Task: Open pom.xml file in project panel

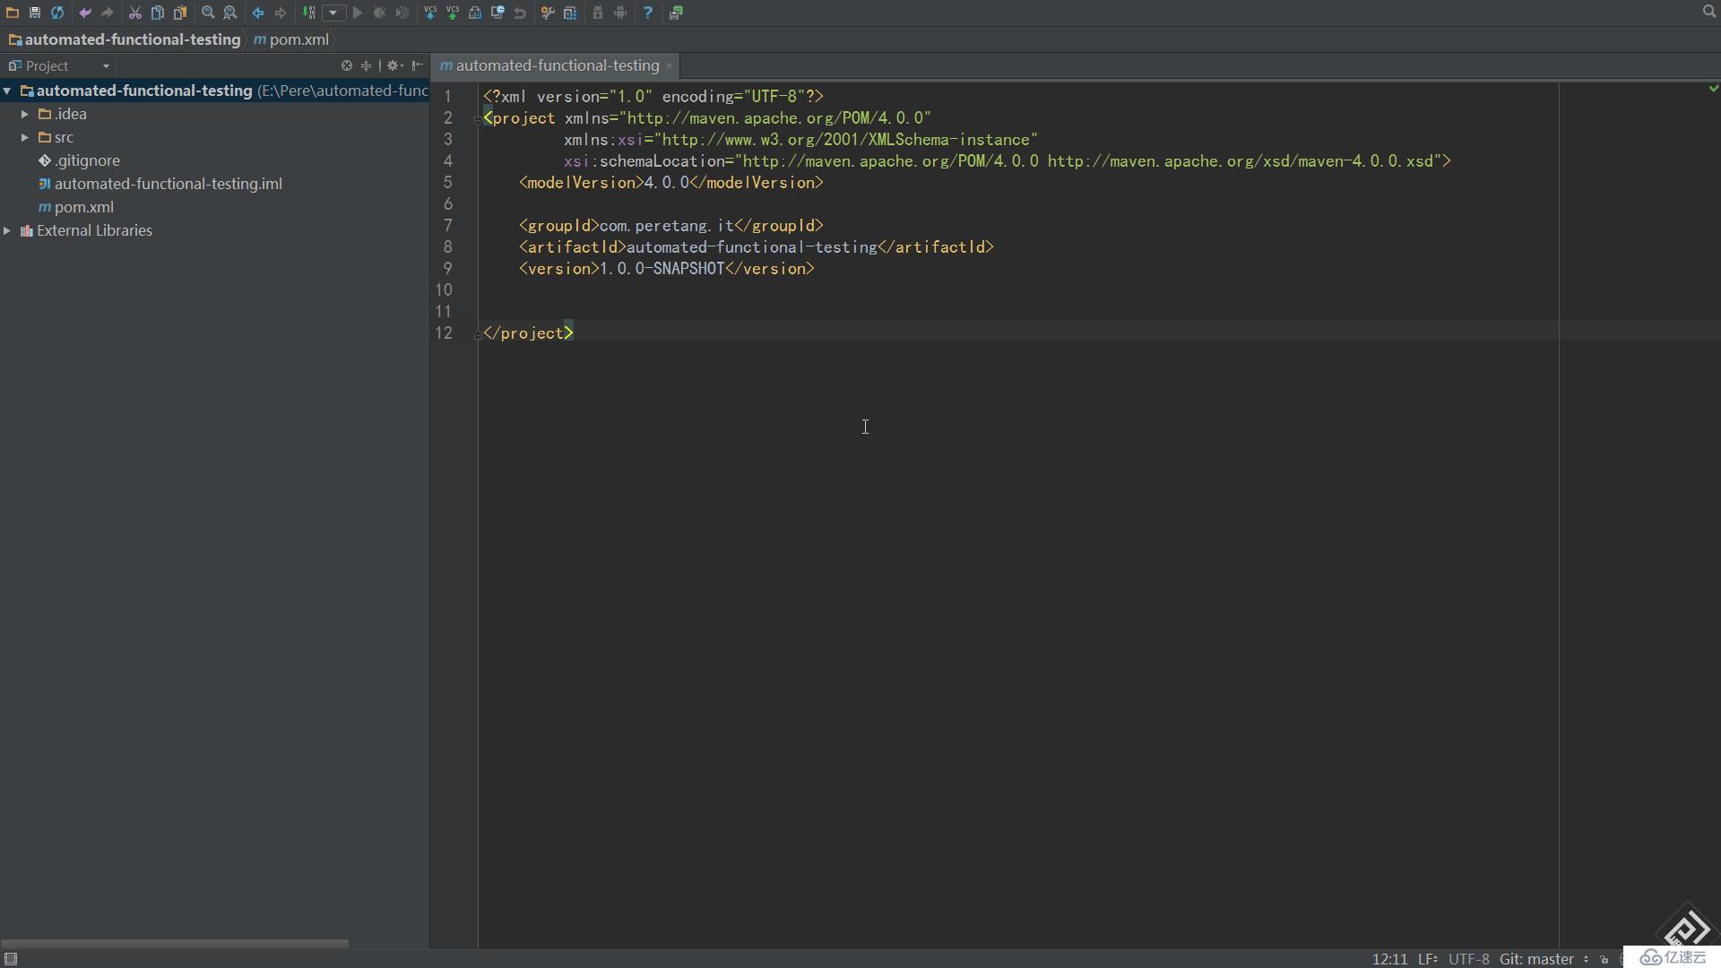Action: 82,205
